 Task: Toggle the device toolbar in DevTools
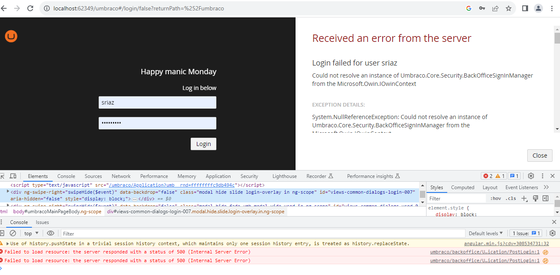coord(13,176)
